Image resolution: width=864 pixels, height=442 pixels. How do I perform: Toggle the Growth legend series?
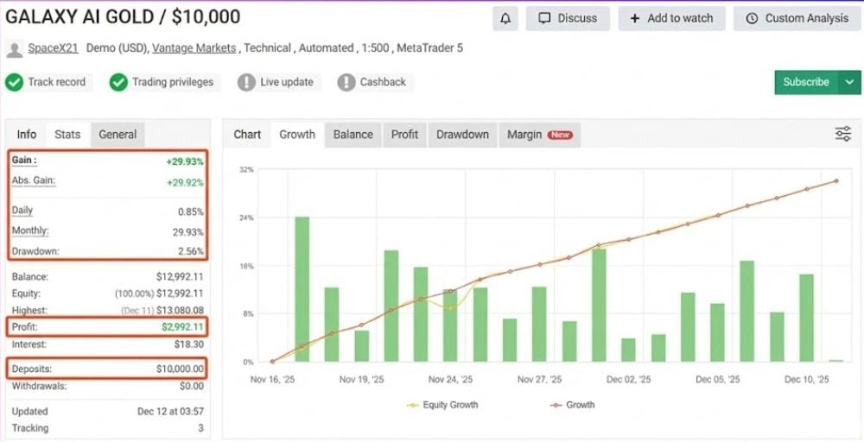573,405
